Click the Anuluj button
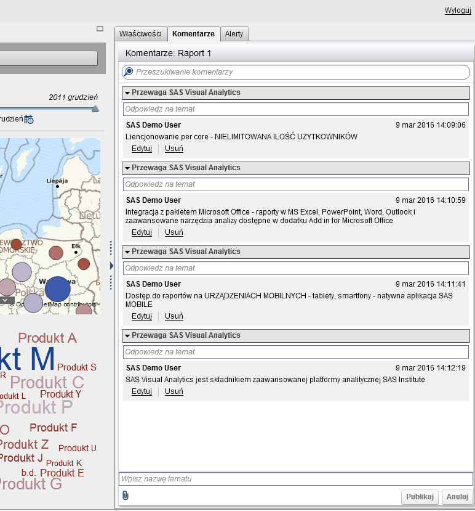Screen dimensions: 475x511 [x=457, y=497]
